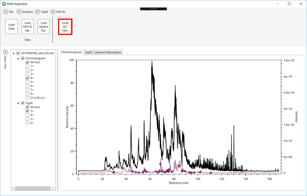Viewport: 307px width, 196px height.
Task: Click the Load XIC Files button
Action: click(x=65, y=27)
